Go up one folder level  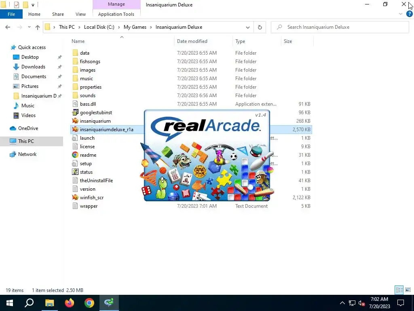click(38, 27)
